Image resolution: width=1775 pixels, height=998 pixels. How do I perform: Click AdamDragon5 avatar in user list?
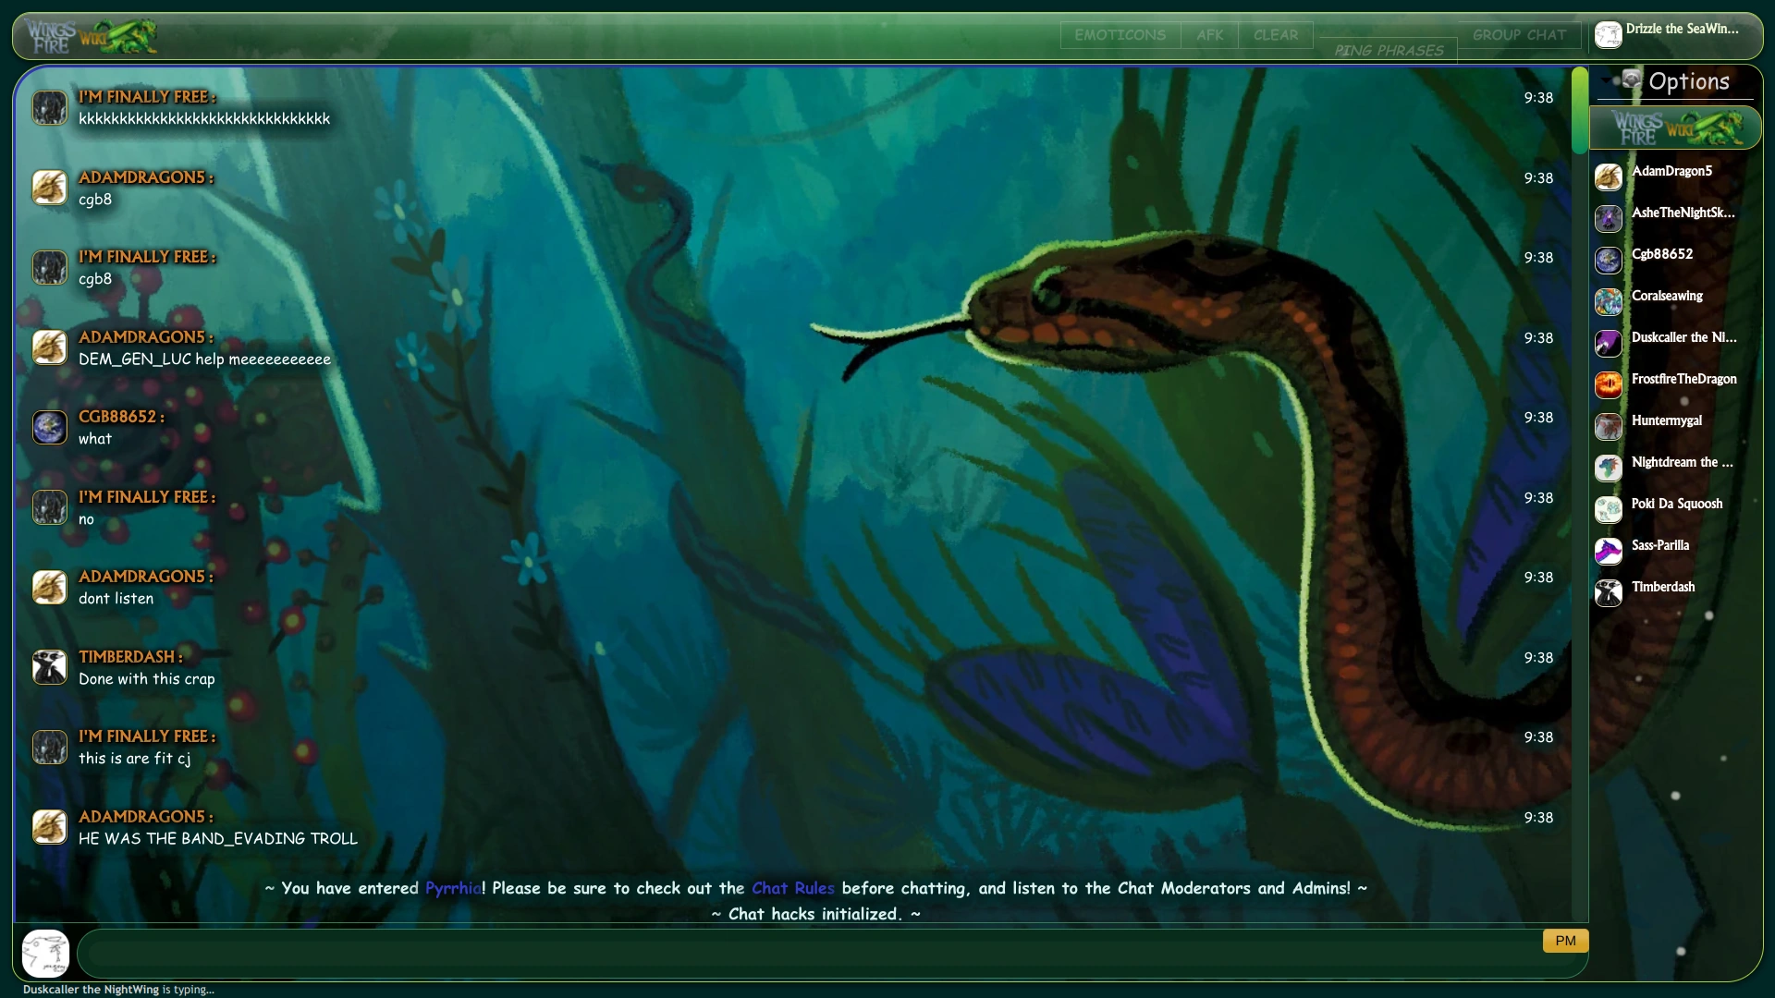(x=1608, y=176)
